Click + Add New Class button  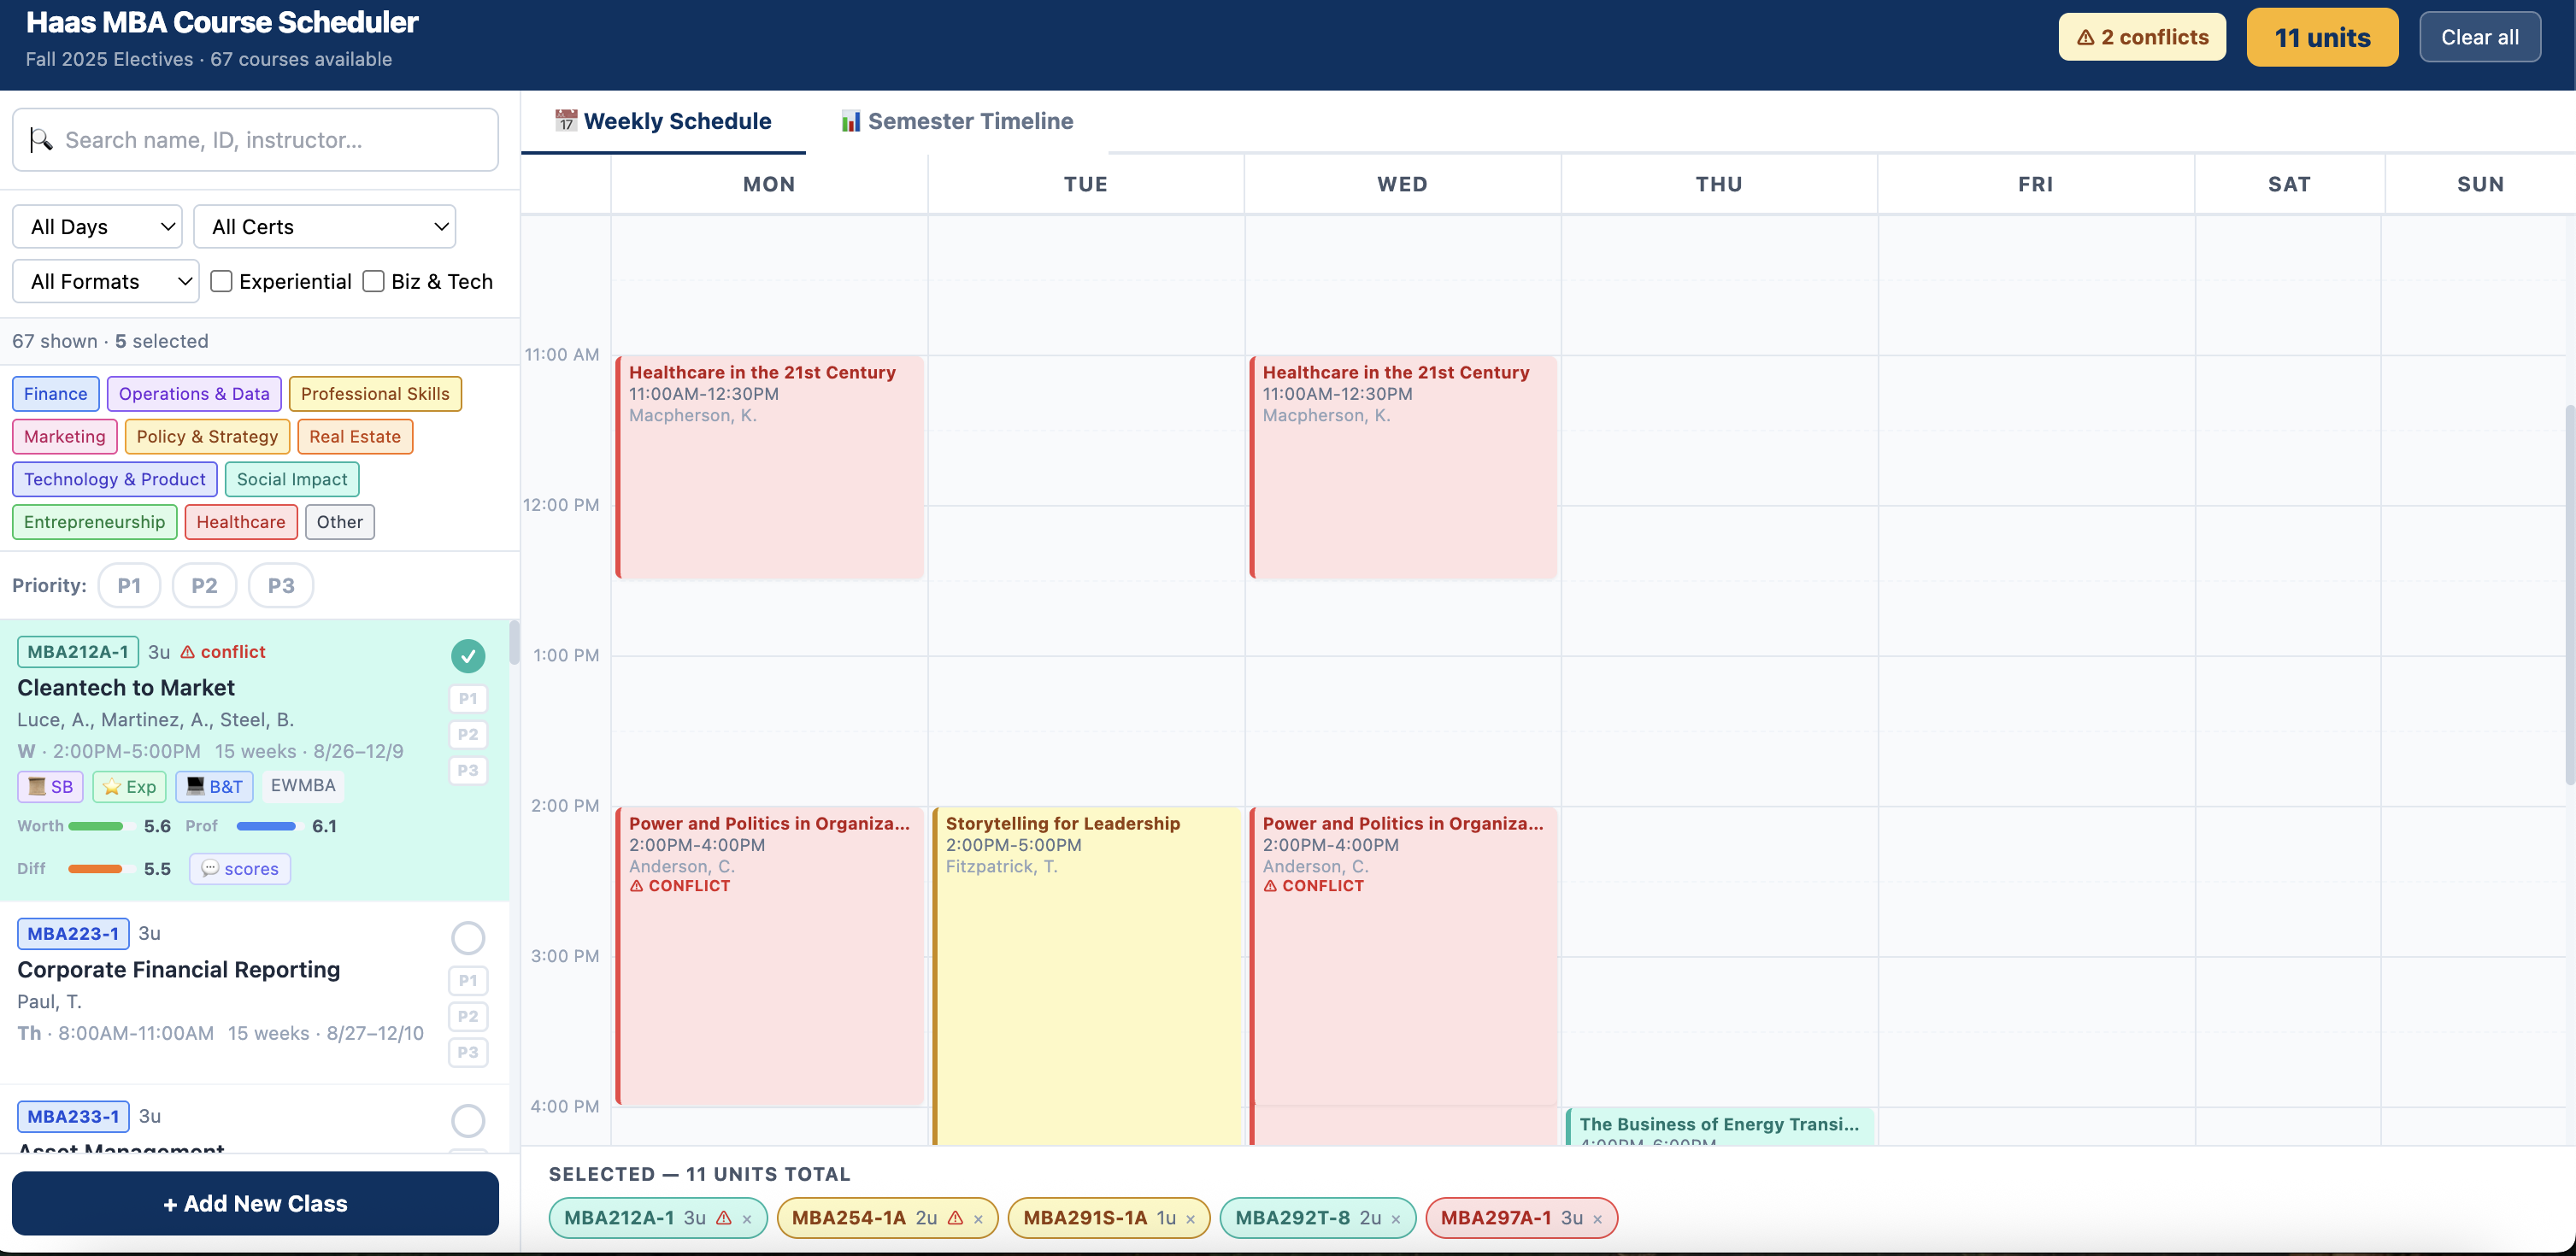point(255,1204)
